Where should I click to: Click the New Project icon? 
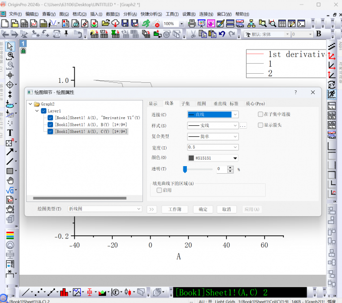tap(5, 23)
